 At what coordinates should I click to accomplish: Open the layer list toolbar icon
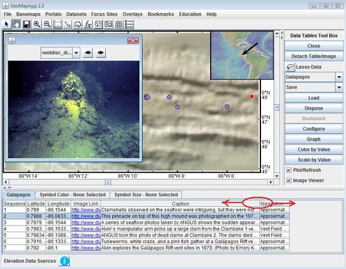tap(129, 24)
